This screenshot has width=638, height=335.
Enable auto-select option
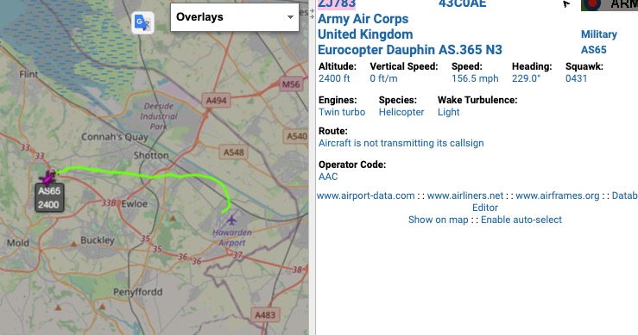pyautogui.click(x=521, y=220)
